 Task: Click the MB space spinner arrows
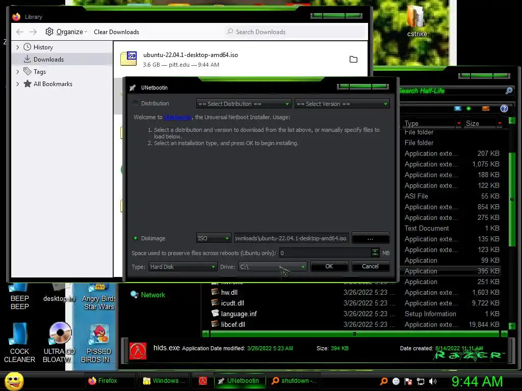(375, 253)
